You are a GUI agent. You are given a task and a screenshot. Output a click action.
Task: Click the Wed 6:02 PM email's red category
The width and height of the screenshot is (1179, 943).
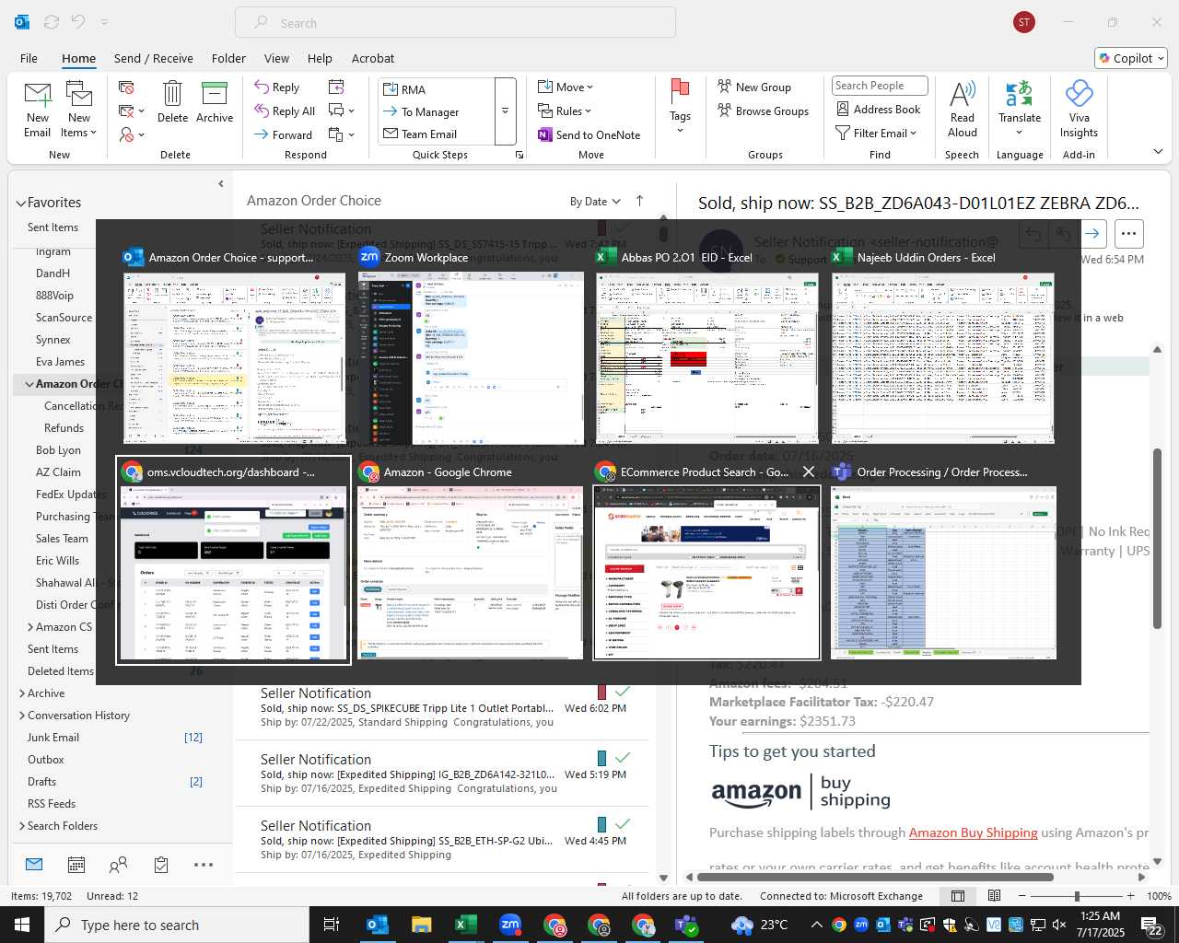601,691
